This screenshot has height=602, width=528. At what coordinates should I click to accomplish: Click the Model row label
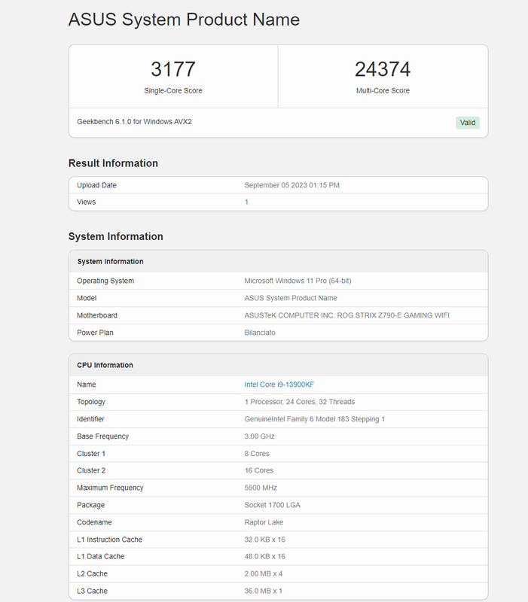pyautogui.click(x=87, y=298)
